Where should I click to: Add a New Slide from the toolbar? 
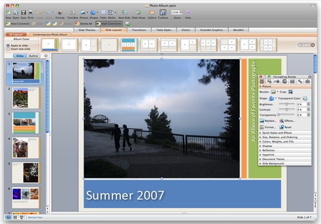click(125, 13)
